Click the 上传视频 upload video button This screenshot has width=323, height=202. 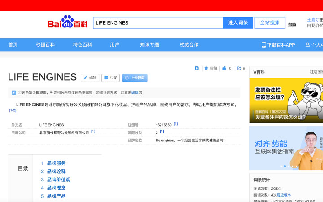point(135,78)
